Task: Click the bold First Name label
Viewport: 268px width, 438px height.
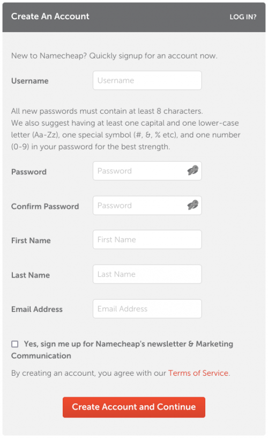Action: [31, 240]
